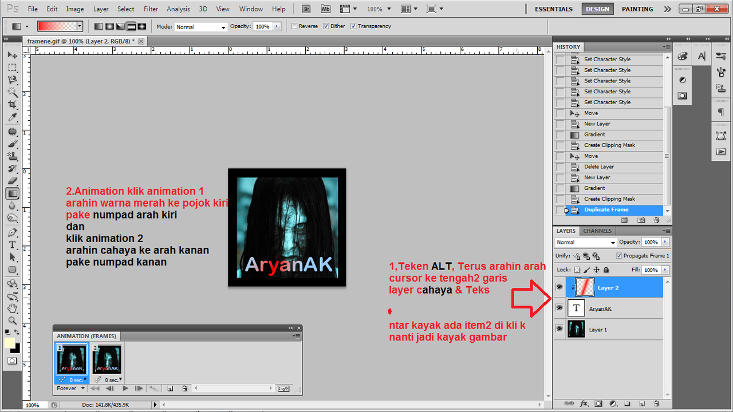Image resolution: width=733 pixels, height=412 pixels.
Task: Enable the Reverse checkbox in options bar
Action: pyautogui.click(x=294, y=26)
